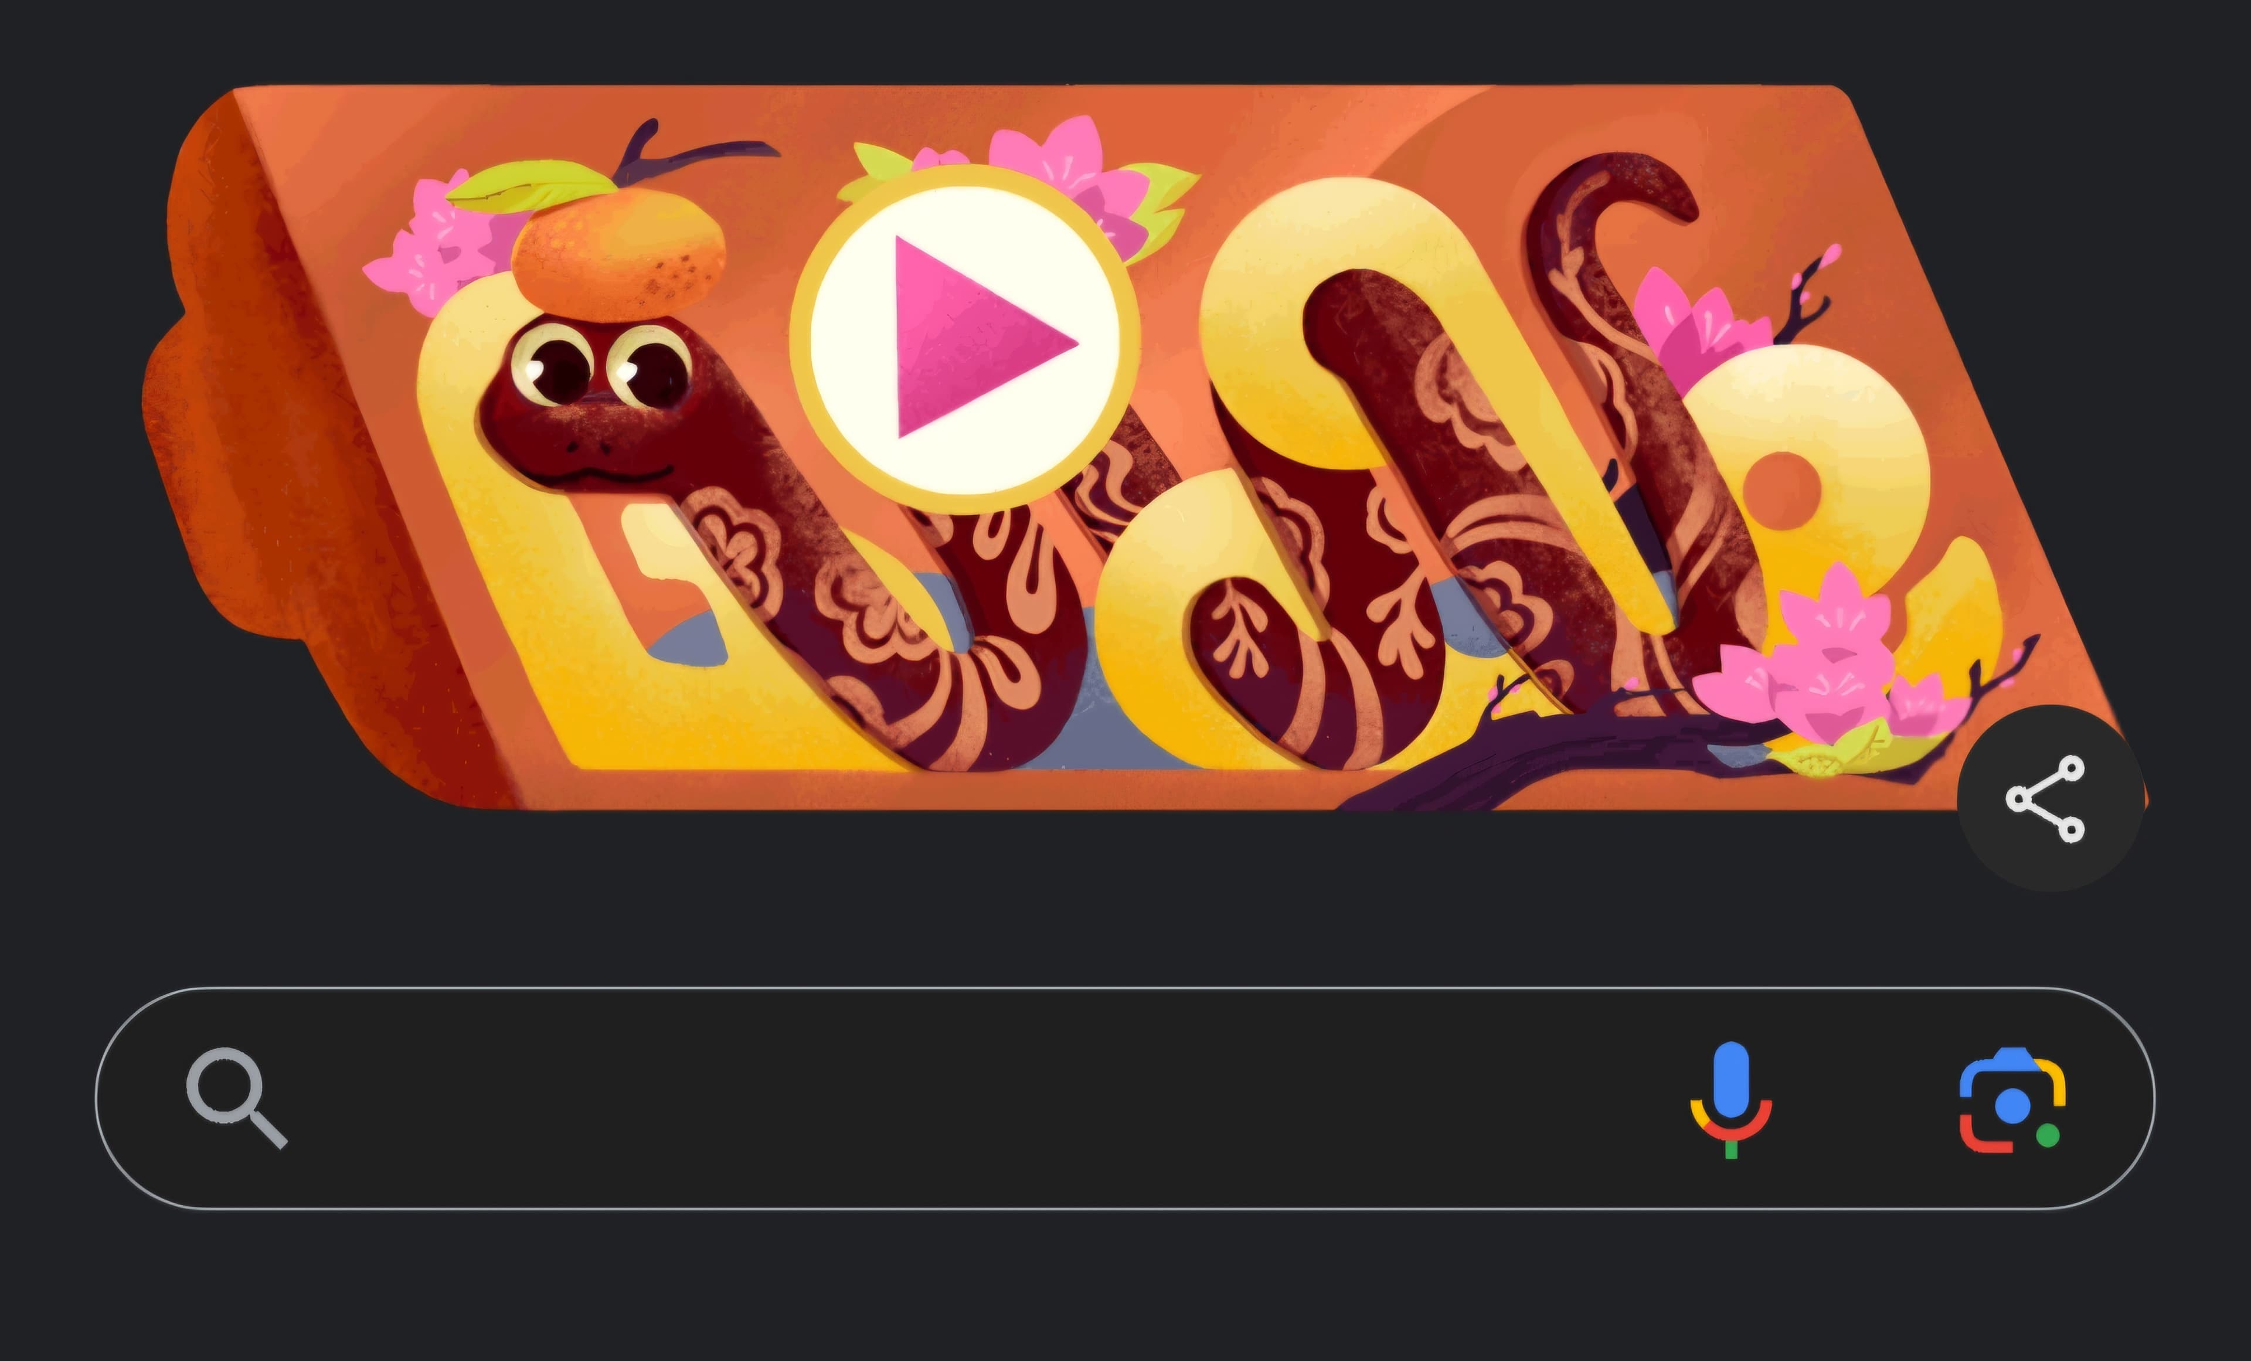Viewport: 2251px width, 1361px height.
Task: Start a voice search with the microphone
Action: (1730, 1099)
